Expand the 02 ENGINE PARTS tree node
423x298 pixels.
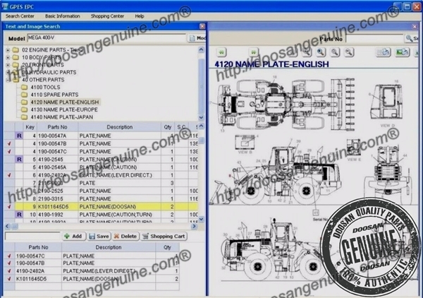[8, 50]
